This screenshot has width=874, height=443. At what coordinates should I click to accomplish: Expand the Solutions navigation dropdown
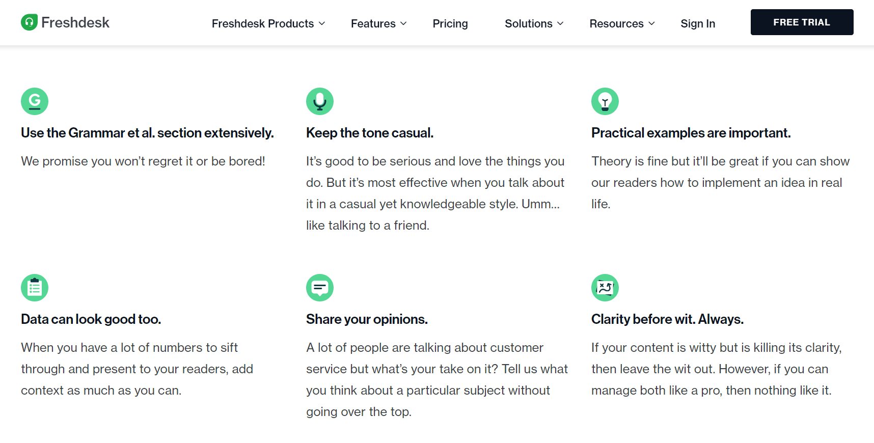(533, 23)
